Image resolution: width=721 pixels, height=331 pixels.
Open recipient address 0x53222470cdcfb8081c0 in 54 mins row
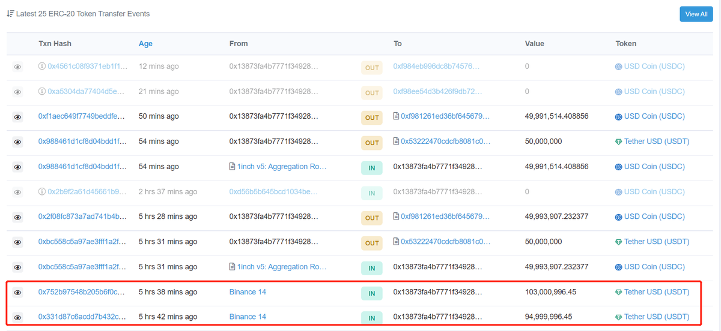tap(446, 142)
